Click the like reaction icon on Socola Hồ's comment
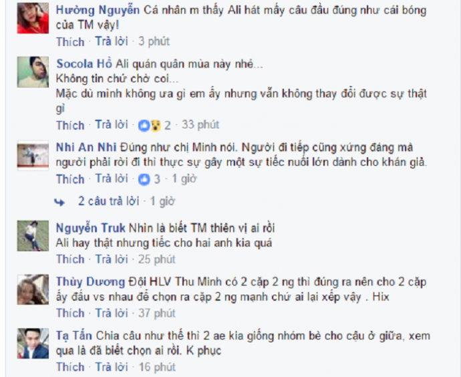This screenshot has width=461, height=377. (x=144, y=126)
